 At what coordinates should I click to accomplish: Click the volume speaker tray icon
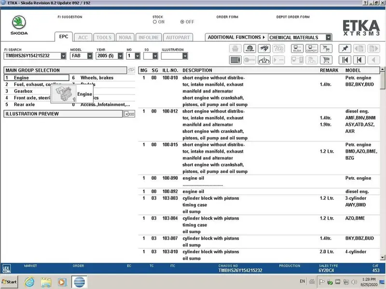pyautogui.click(x=354, y=282)
